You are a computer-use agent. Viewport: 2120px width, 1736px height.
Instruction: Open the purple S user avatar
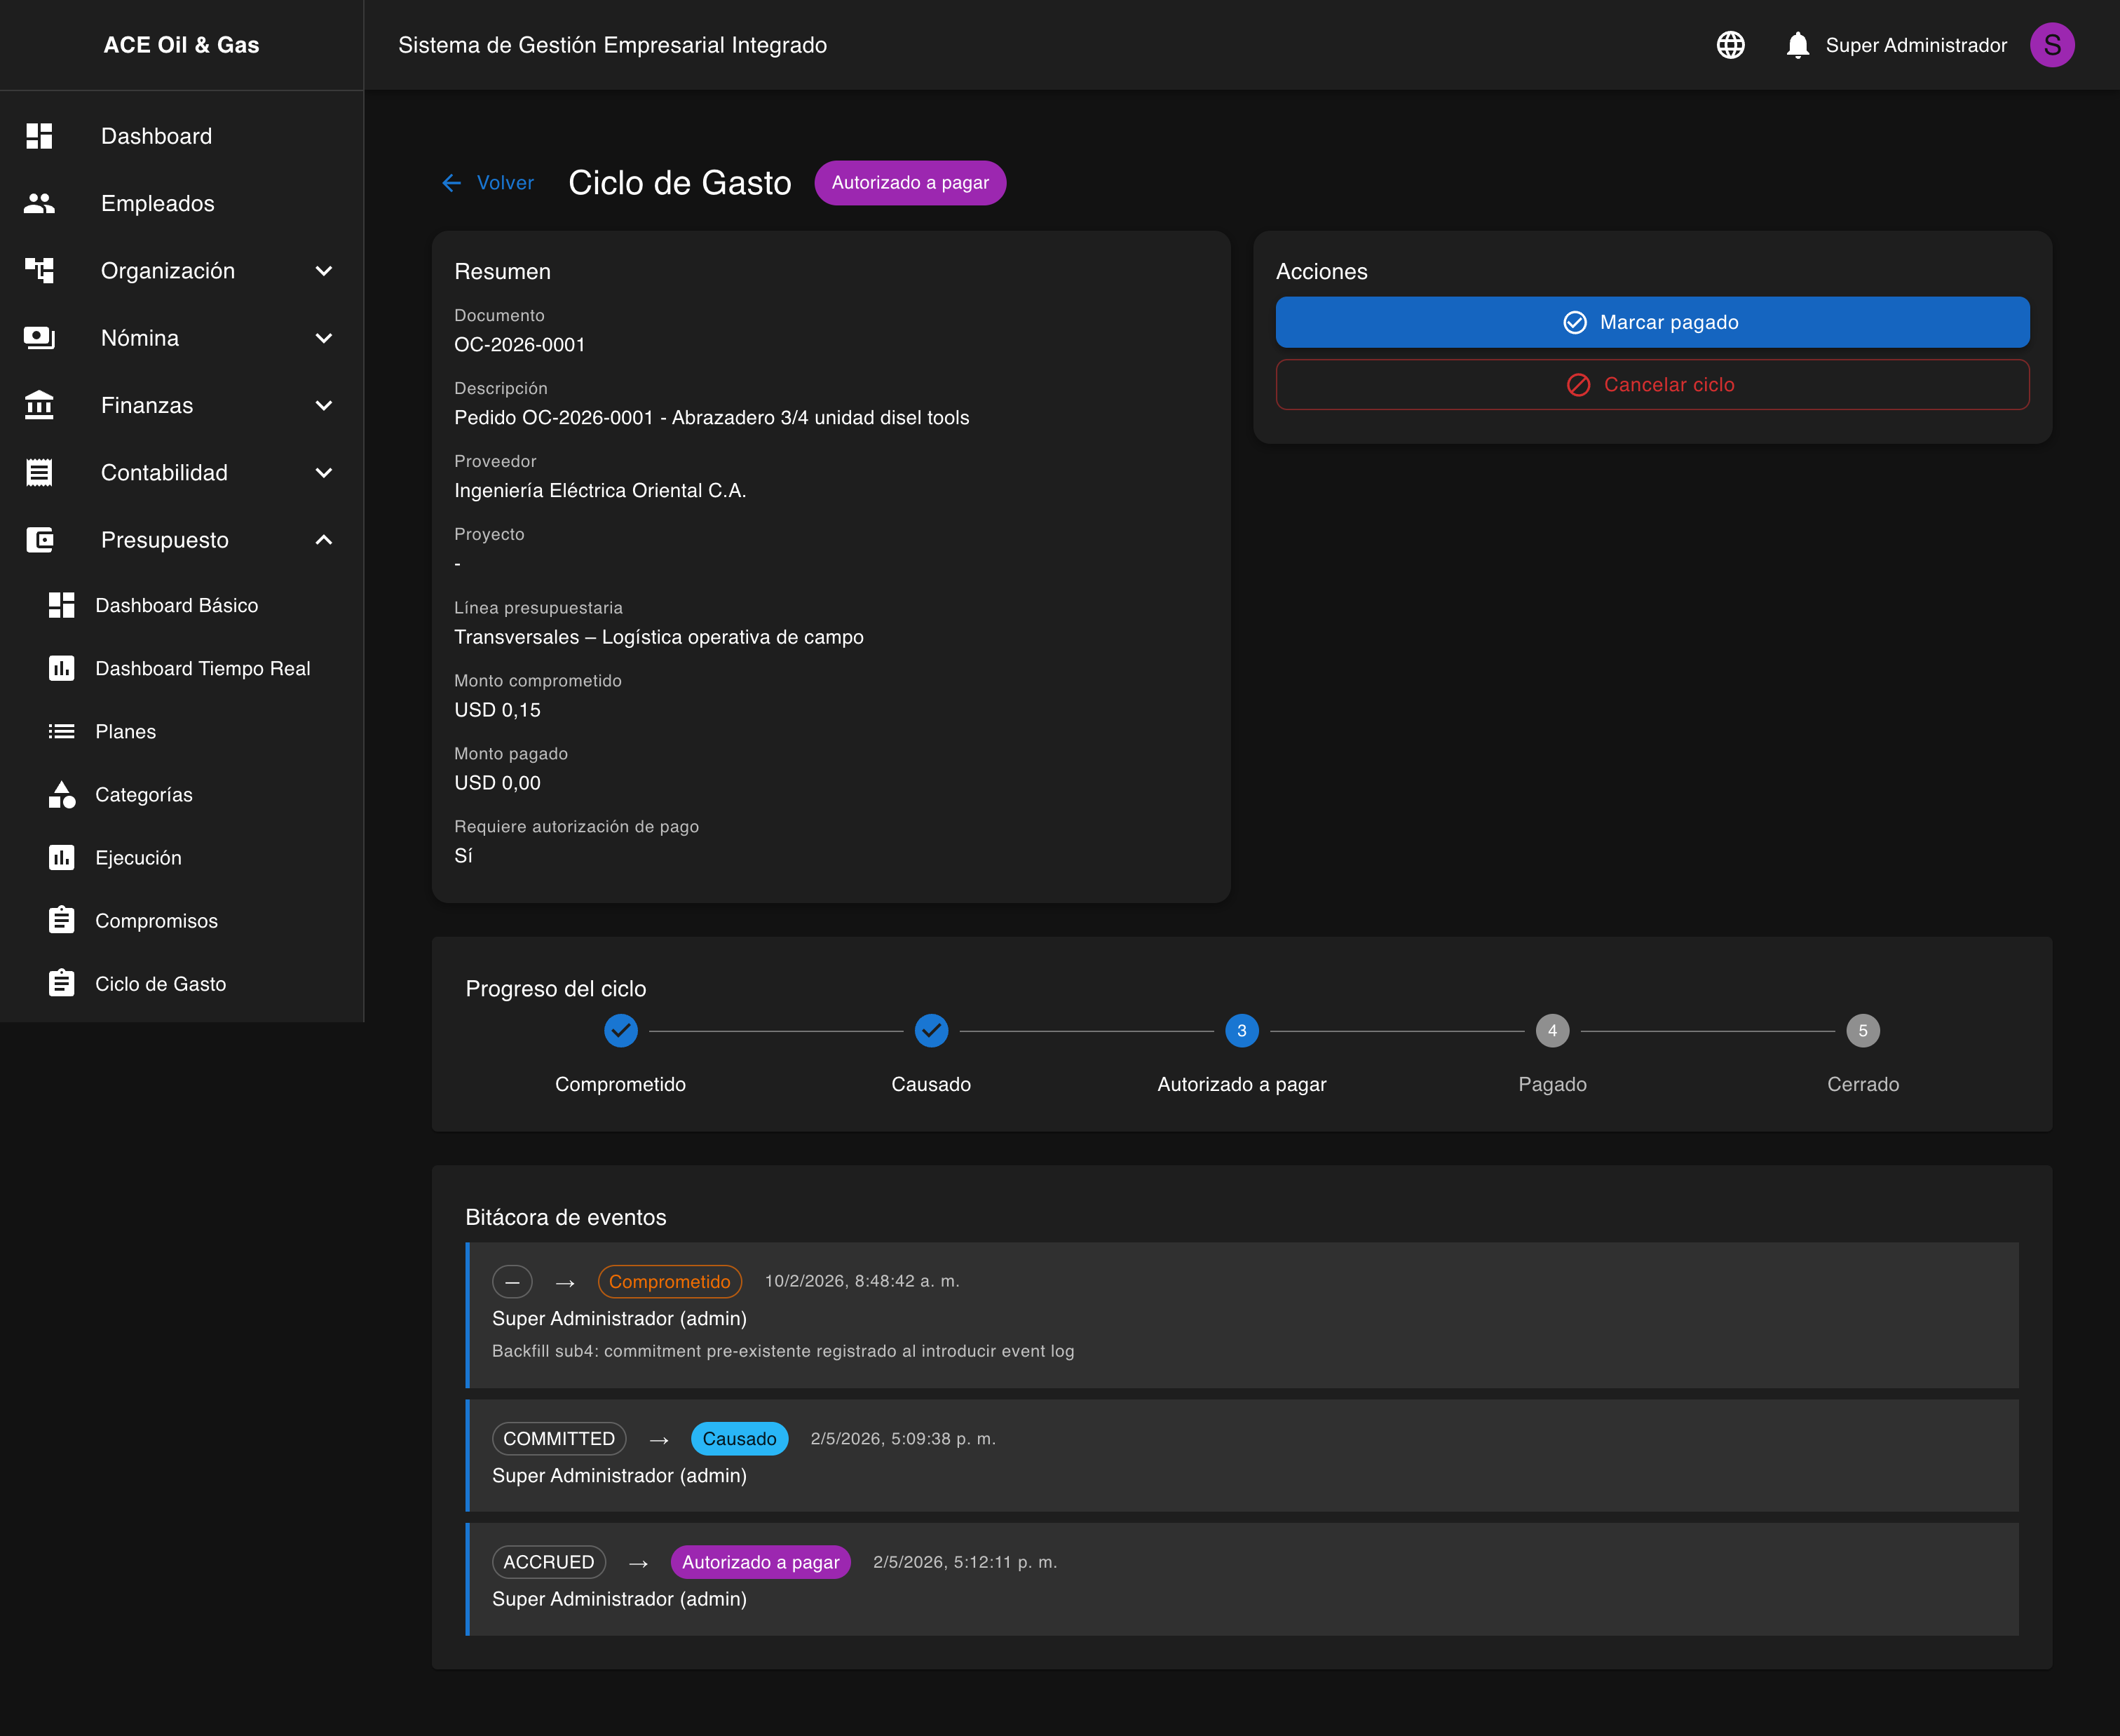click(x=2052, y=45)
